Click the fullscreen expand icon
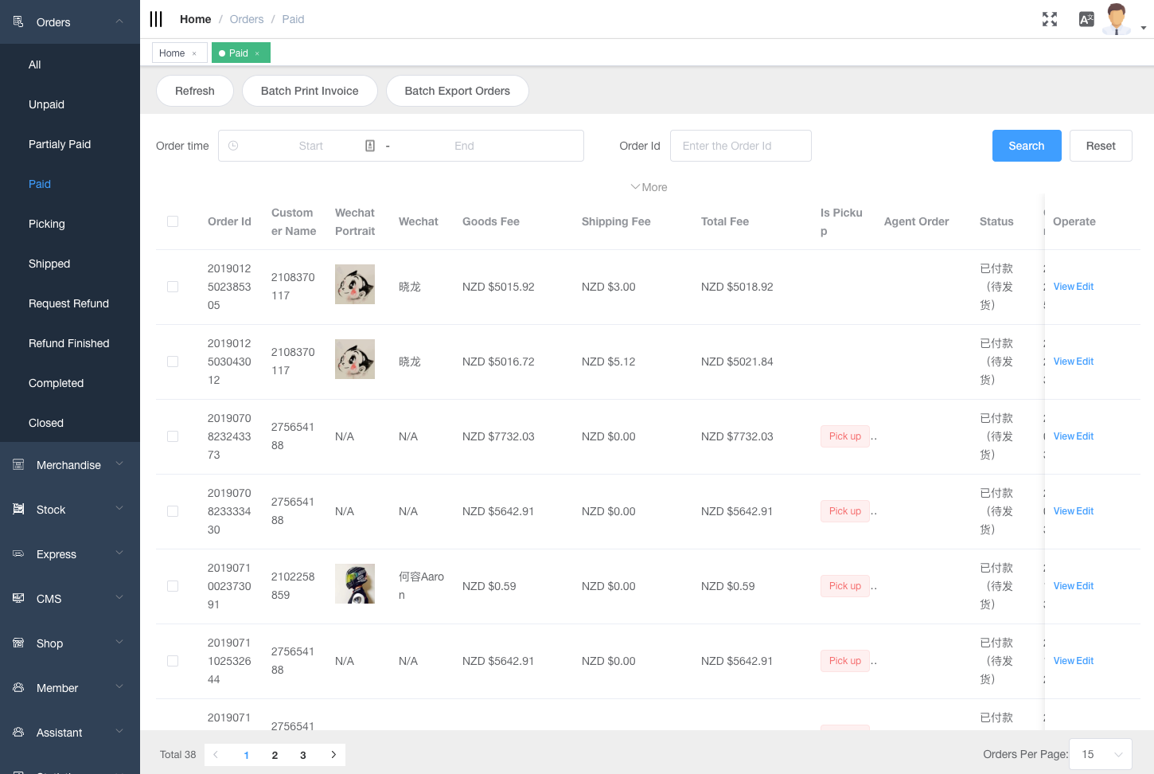This screenshot has height=774, width=1154. pyautogui.click(x=1049, y=19)
